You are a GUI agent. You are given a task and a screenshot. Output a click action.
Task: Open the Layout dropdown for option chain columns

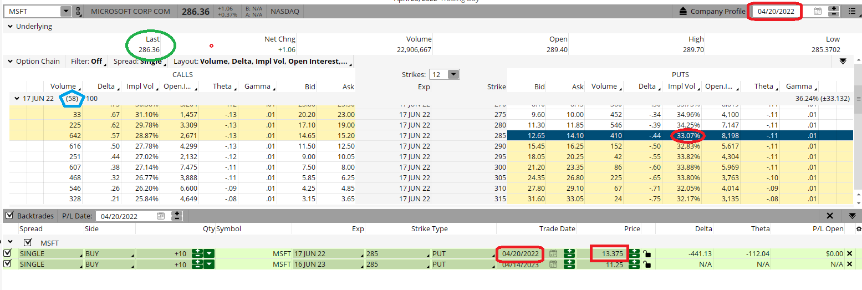[x=263, y=61]
